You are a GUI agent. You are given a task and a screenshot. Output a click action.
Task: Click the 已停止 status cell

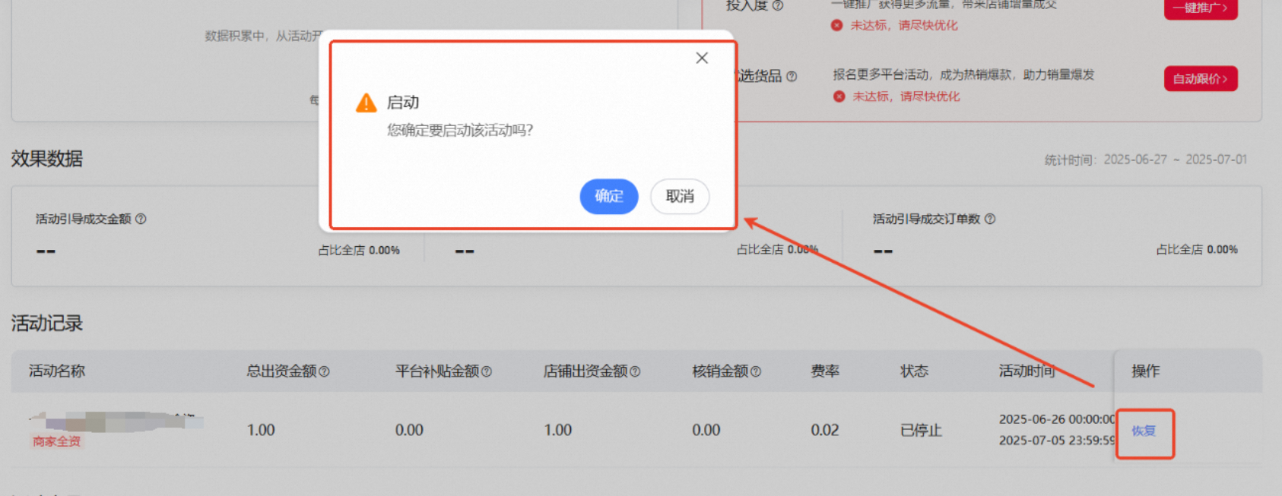[x=921, y=430]
